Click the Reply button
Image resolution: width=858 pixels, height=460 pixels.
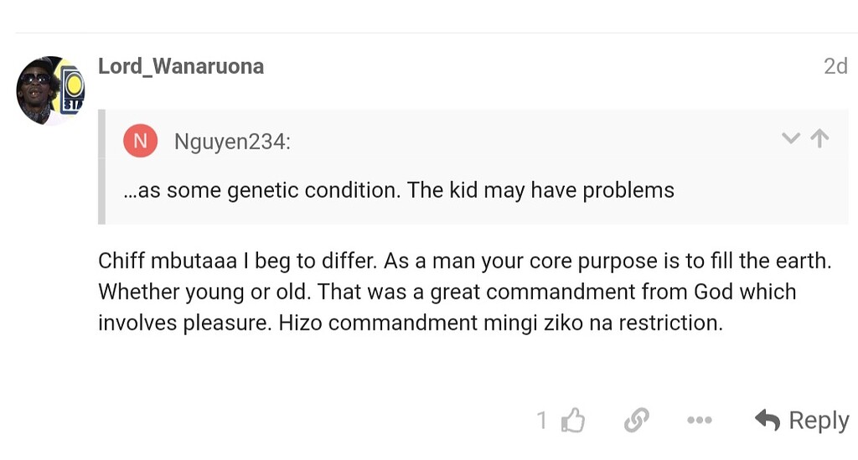(x=802, y=420)
